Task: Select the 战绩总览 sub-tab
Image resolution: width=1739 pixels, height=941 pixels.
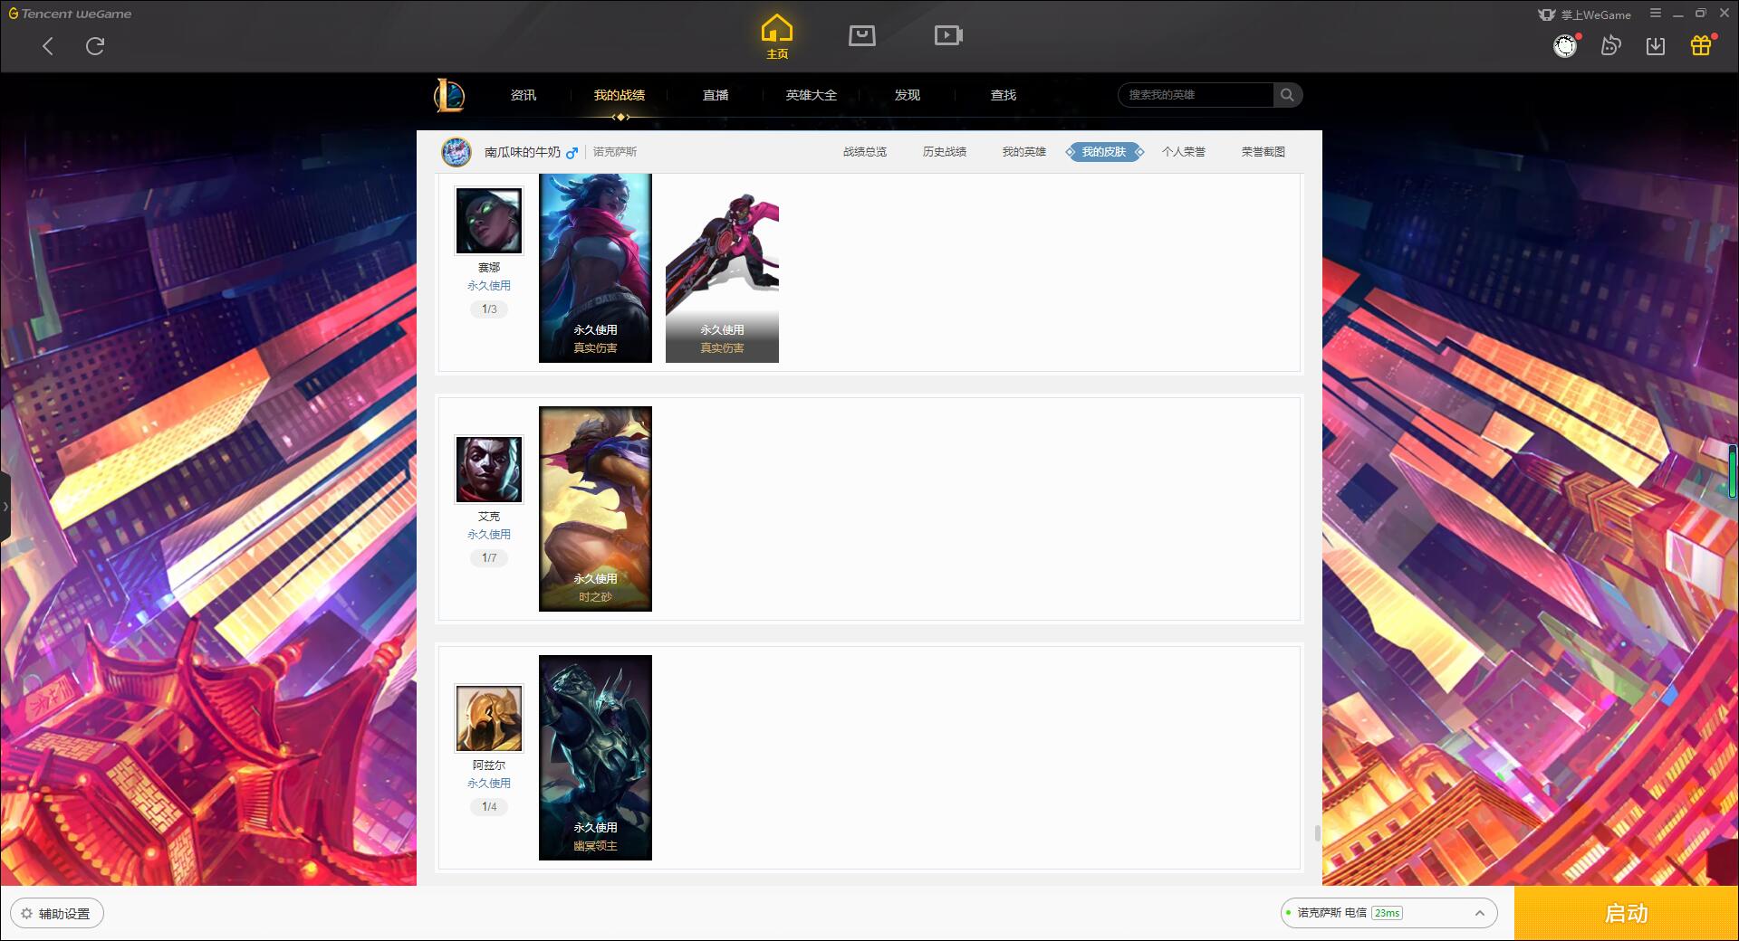Action: 865,152
